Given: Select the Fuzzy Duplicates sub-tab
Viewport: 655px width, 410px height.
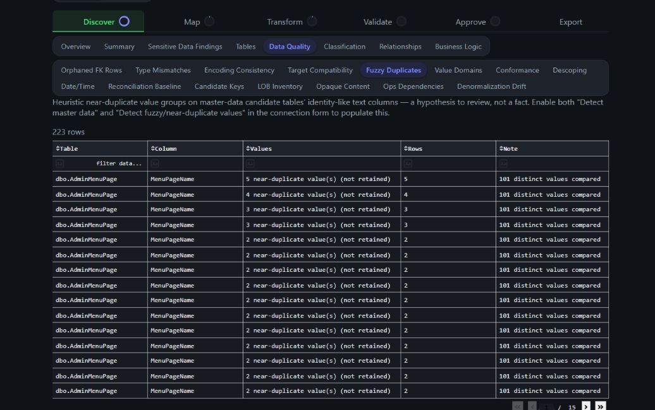Looking at the screenshot, I should pyautogui.click(x=393, y=70).
